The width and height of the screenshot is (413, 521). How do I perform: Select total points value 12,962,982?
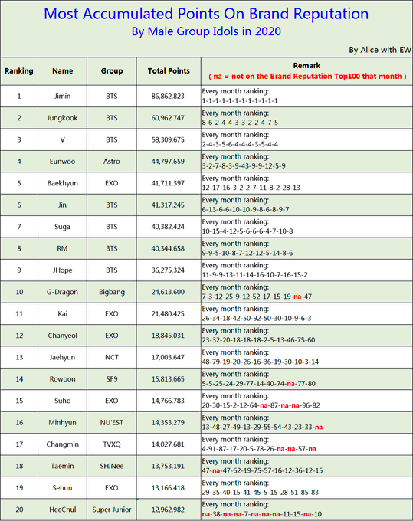click(x=168, y=510)
